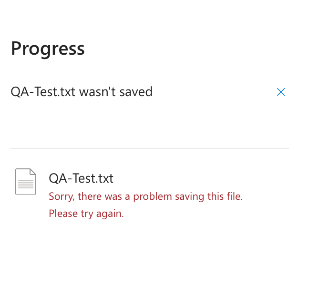The image size is (309, 293).
Task: Click the word "Sorry," in the error
Action: tap(62, 196)
